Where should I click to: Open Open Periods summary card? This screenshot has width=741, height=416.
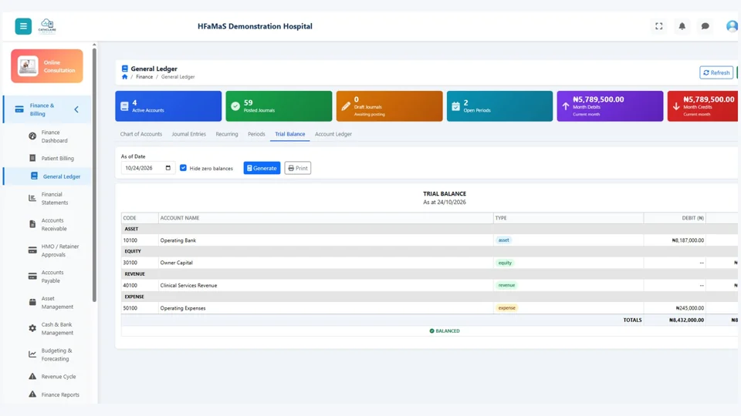coord(499,106)
